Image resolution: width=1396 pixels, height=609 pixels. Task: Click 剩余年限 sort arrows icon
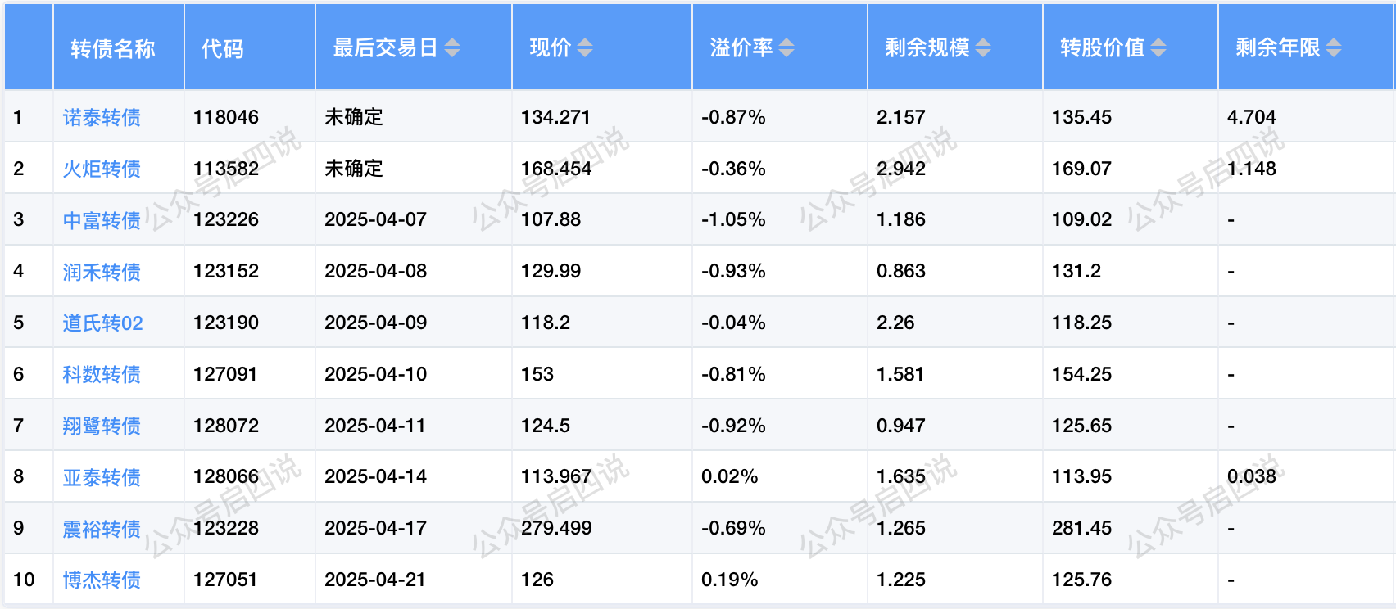[x=1334, y=48]
